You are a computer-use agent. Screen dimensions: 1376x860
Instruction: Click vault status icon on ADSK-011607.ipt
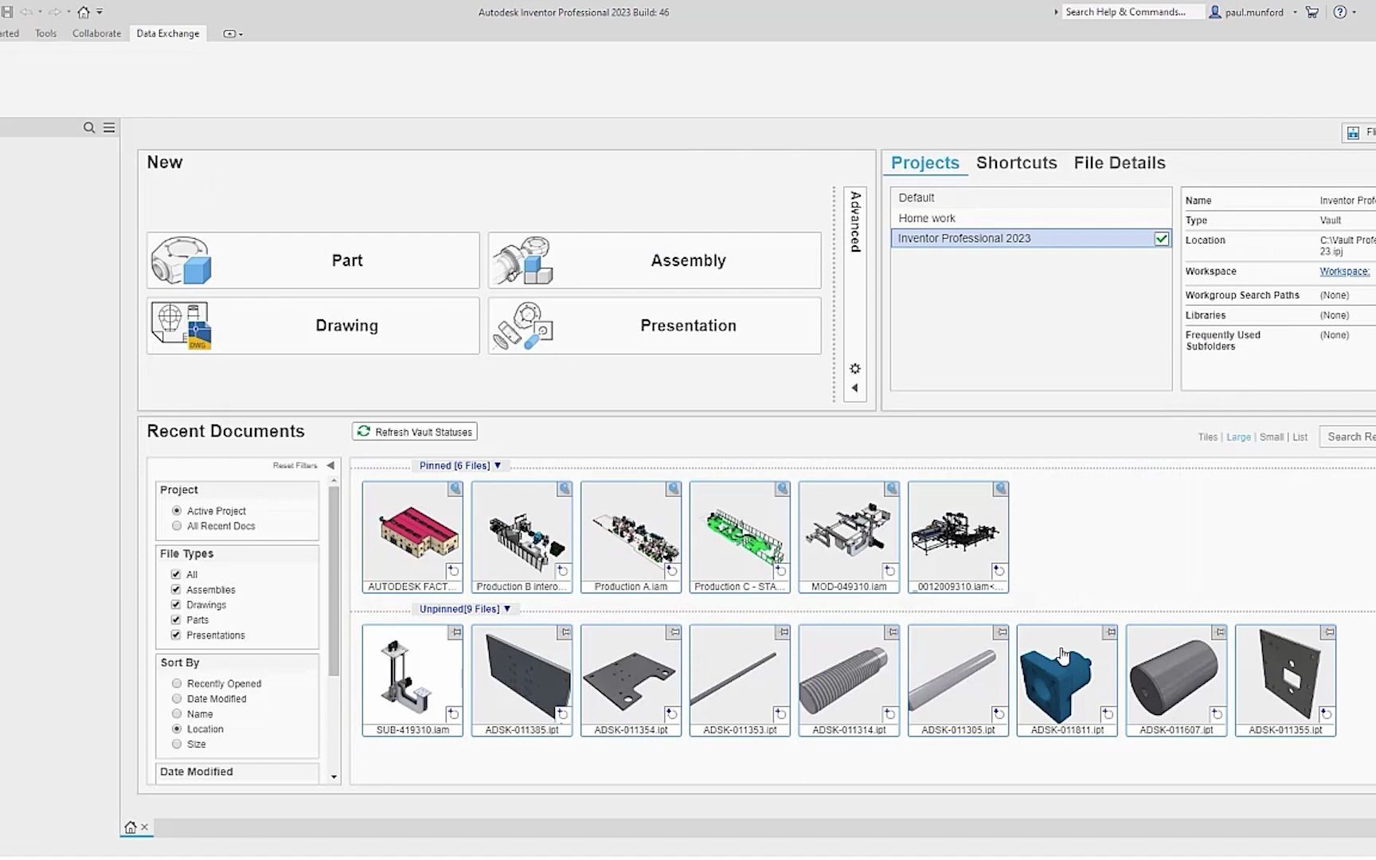[x=1217, y=714]
